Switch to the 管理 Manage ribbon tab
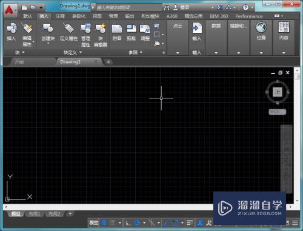303x231 pixels. tap(113, 16)
